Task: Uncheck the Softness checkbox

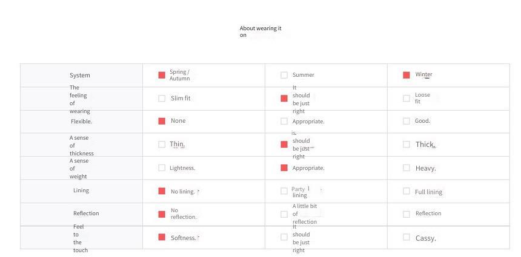Action: tap(162, 237)
